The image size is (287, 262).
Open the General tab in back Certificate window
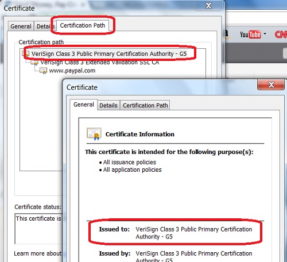tap(21, 26)
